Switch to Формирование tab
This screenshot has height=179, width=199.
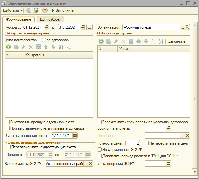point(18,19)
